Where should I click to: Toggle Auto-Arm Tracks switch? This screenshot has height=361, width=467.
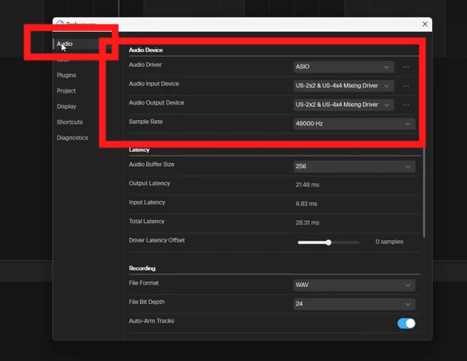(406, 323)
